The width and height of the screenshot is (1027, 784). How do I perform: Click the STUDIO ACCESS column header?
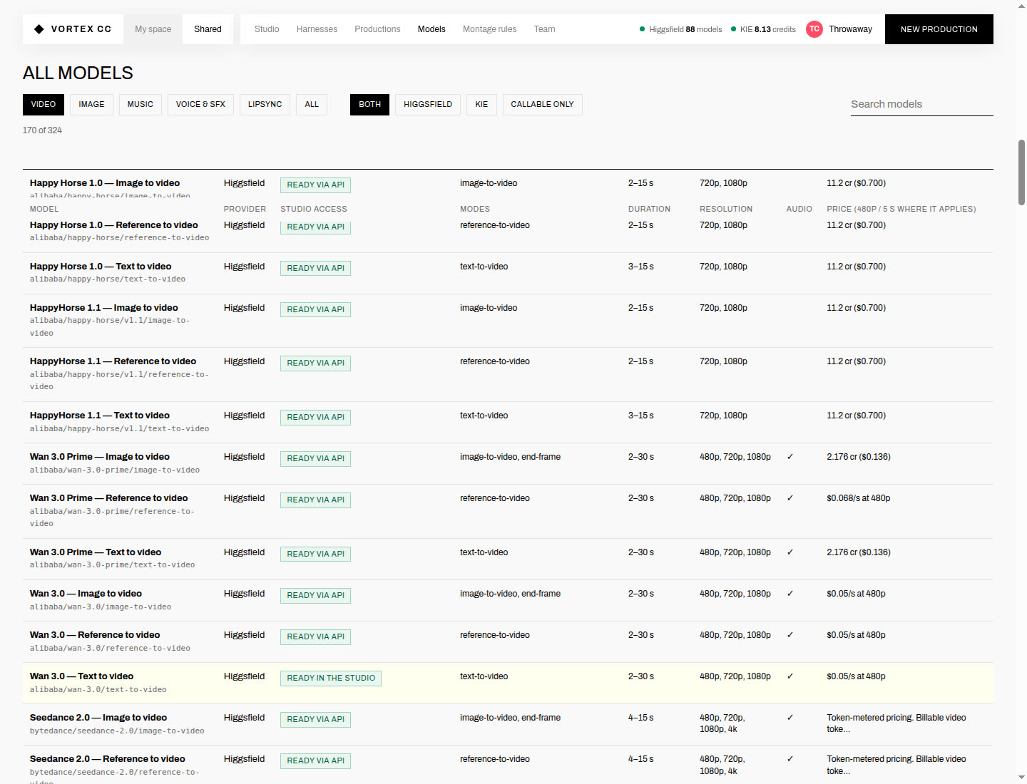(314, 209)
